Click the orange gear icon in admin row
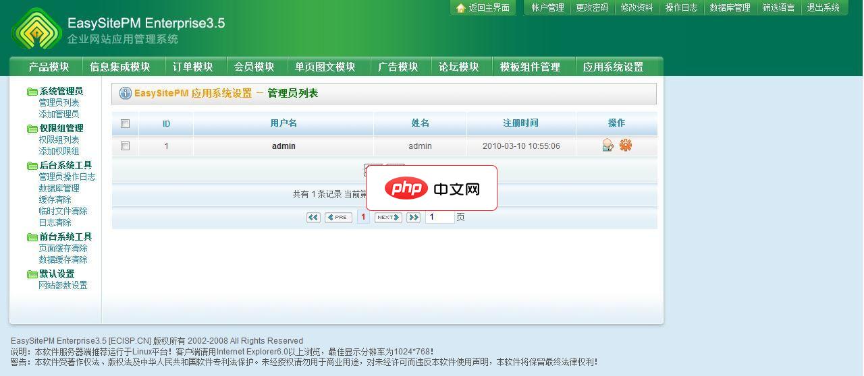 click(x=626, y=145)
